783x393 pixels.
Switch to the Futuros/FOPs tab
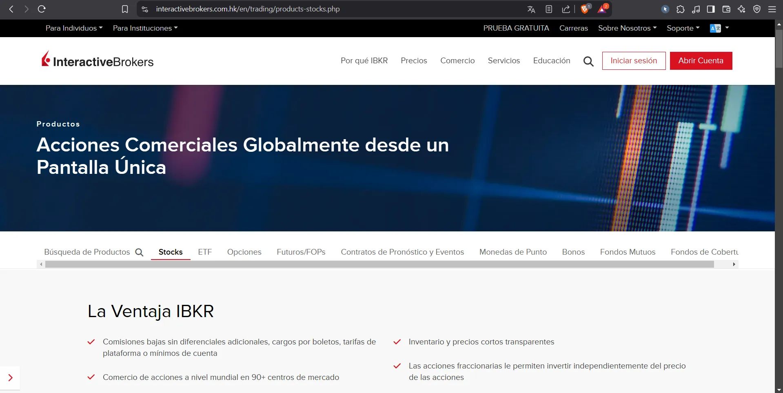click(301, 252)
